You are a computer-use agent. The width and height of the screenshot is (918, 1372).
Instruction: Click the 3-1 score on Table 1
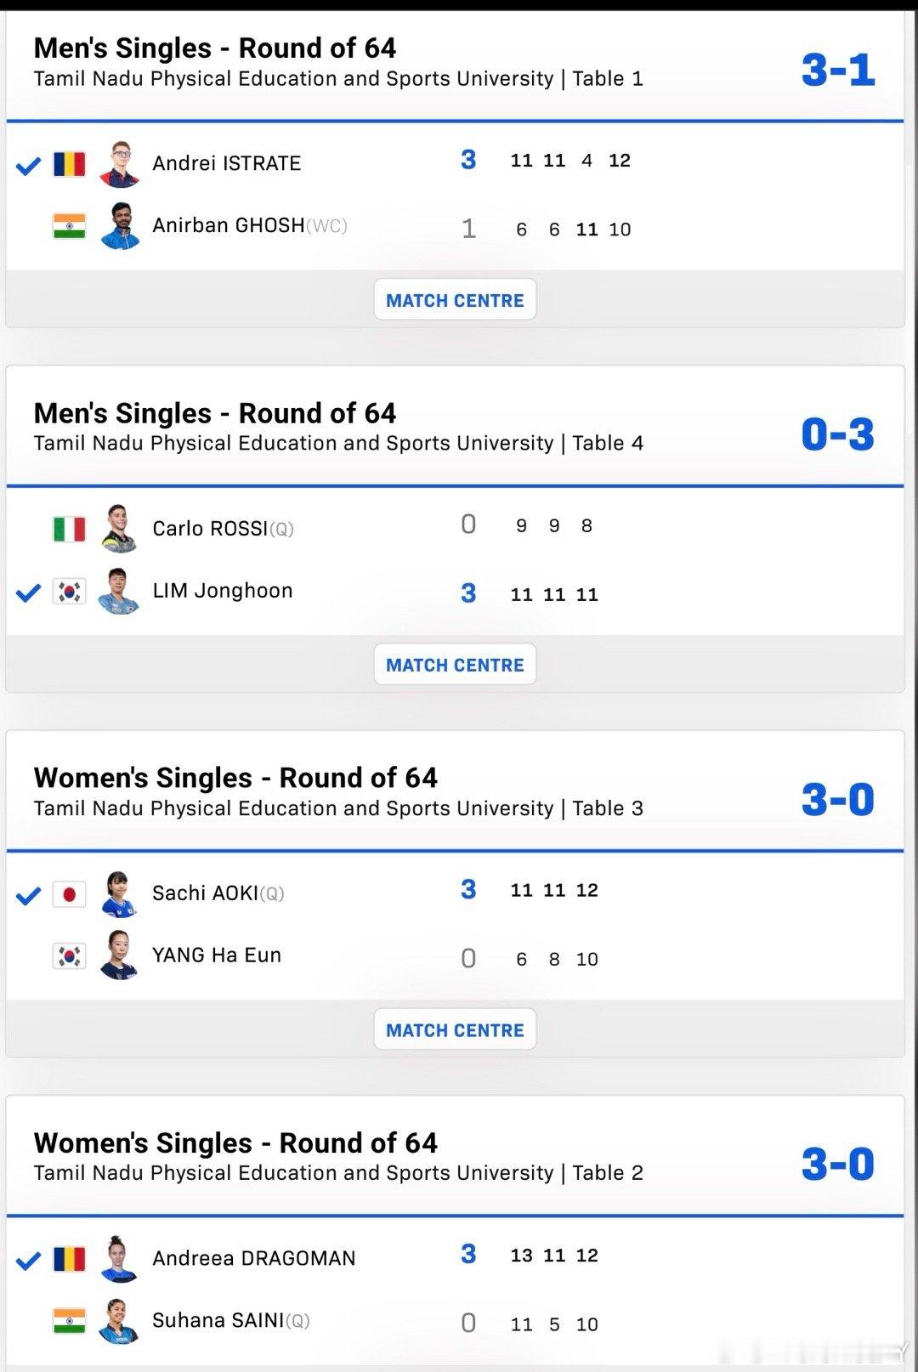pos(838,70)
